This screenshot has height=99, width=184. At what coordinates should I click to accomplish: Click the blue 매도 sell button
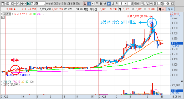coord(170,9)
